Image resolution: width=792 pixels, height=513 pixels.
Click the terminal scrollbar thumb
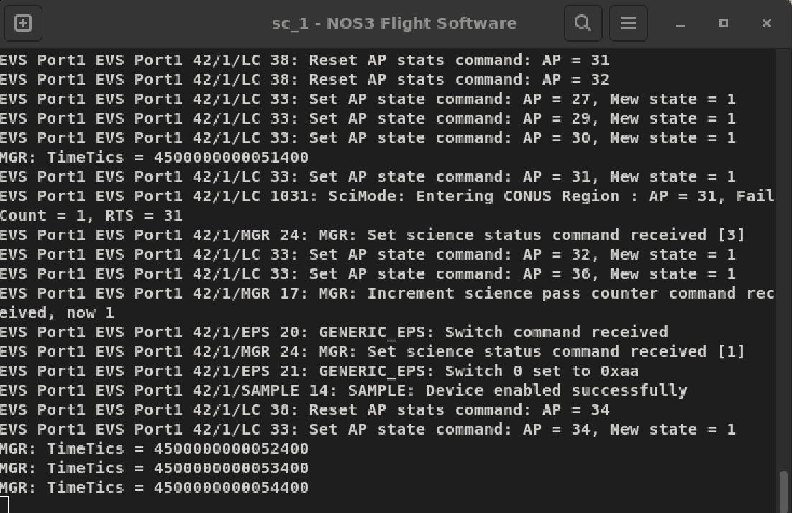click(x=783, y=491)
